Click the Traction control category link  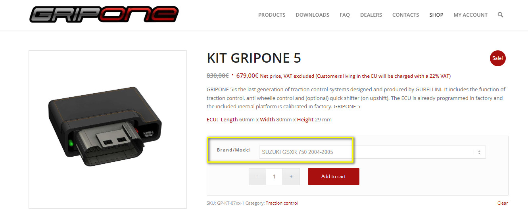[282, 203]
